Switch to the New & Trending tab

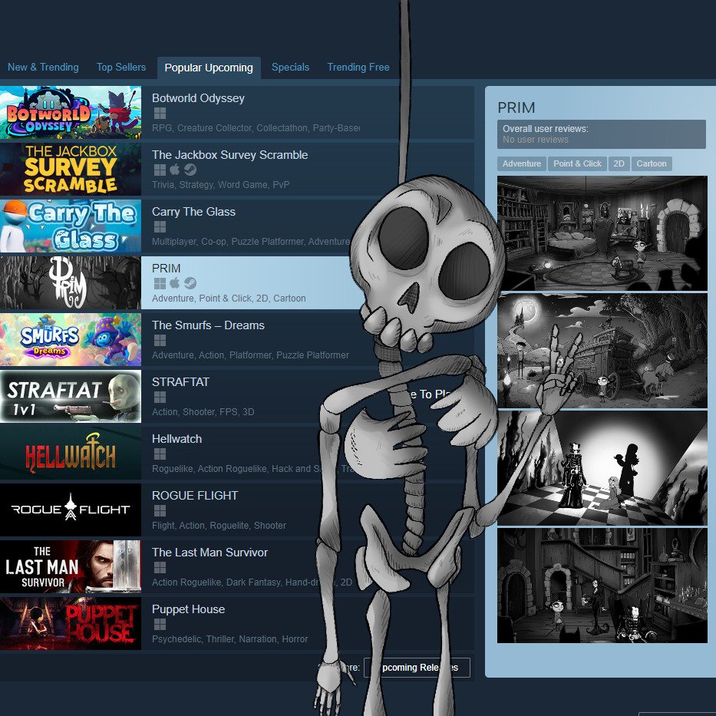pyautogui.click(x=43, y=68)
